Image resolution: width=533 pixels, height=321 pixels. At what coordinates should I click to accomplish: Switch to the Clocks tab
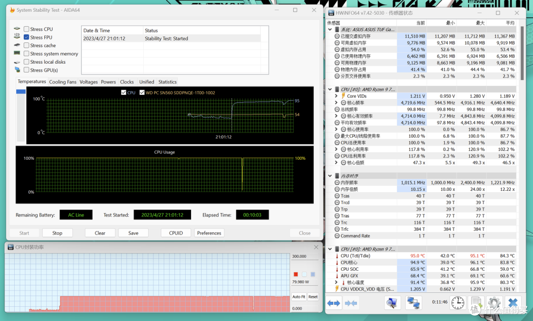[x=127, y=82]
